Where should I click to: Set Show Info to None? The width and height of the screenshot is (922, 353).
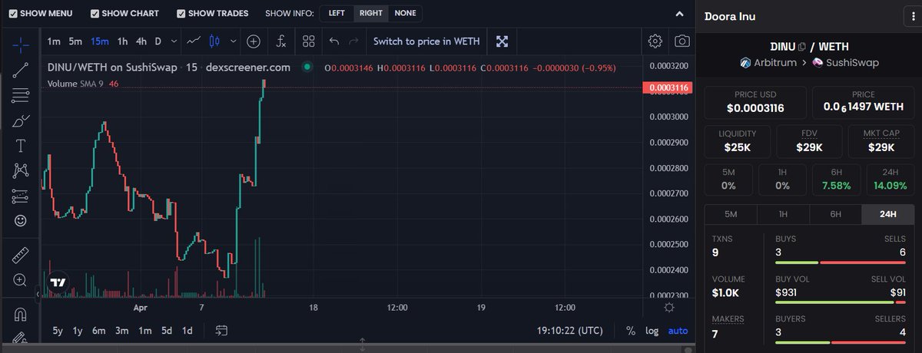[x=405, y=13]
